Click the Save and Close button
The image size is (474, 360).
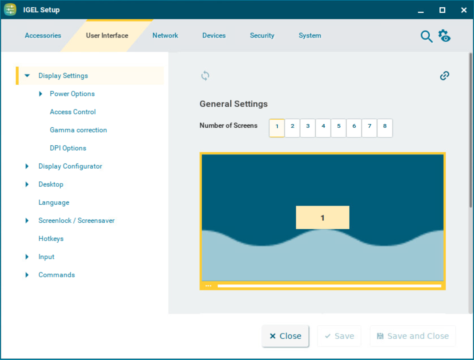click(x=412, y=336)
